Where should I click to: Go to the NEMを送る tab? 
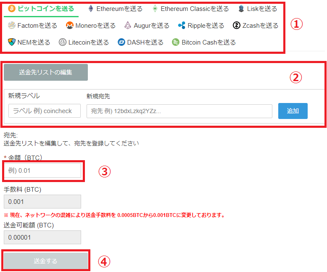(29, 42)
